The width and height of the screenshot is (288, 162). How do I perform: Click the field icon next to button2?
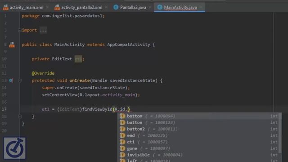122,129
